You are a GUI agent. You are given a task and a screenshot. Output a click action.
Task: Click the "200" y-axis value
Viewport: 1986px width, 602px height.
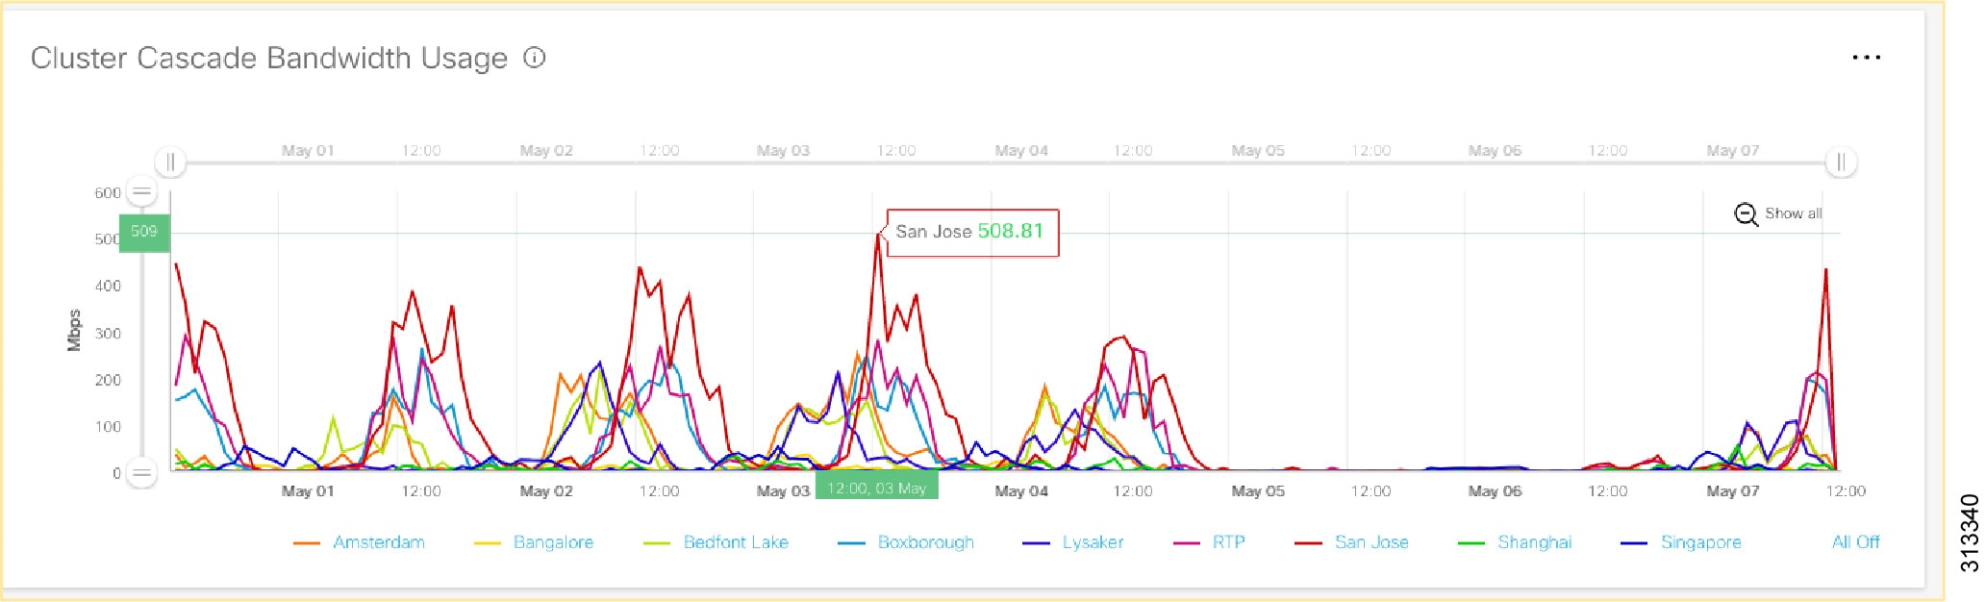[x=108, y=380]
